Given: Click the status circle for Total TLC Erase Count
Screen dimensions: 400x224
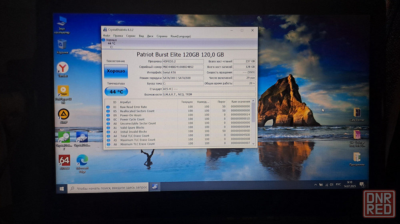Looking at the screenshot, I should pyautogui.click(x=108, y=136).
